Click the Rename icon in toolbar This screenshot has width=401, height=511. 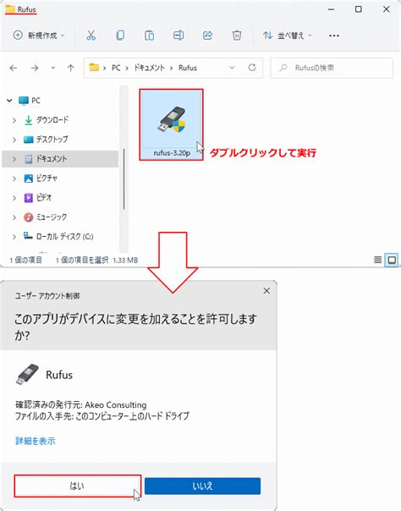(x=179, y=36)
